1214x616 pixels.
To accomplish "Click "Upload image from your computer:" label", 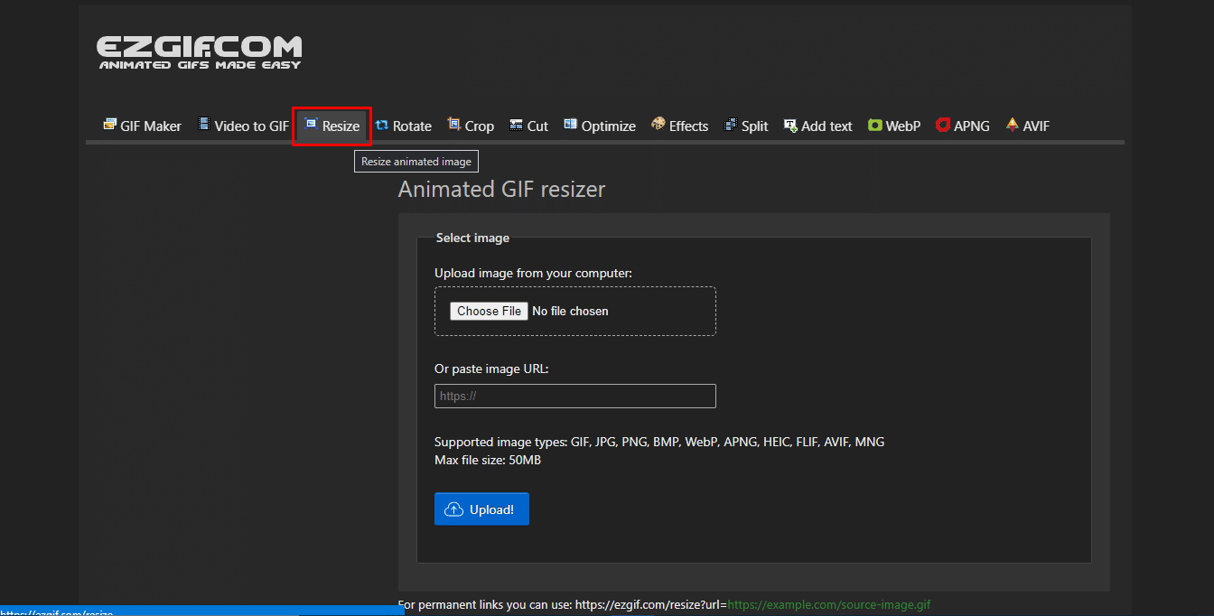I will pos(533,273).
